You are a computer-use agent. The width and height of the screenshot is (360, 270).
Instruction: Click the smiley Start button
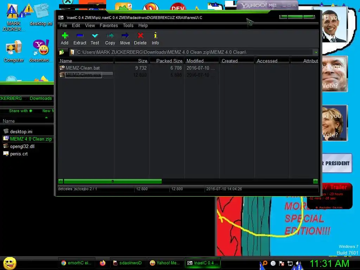tap(9, 263)
